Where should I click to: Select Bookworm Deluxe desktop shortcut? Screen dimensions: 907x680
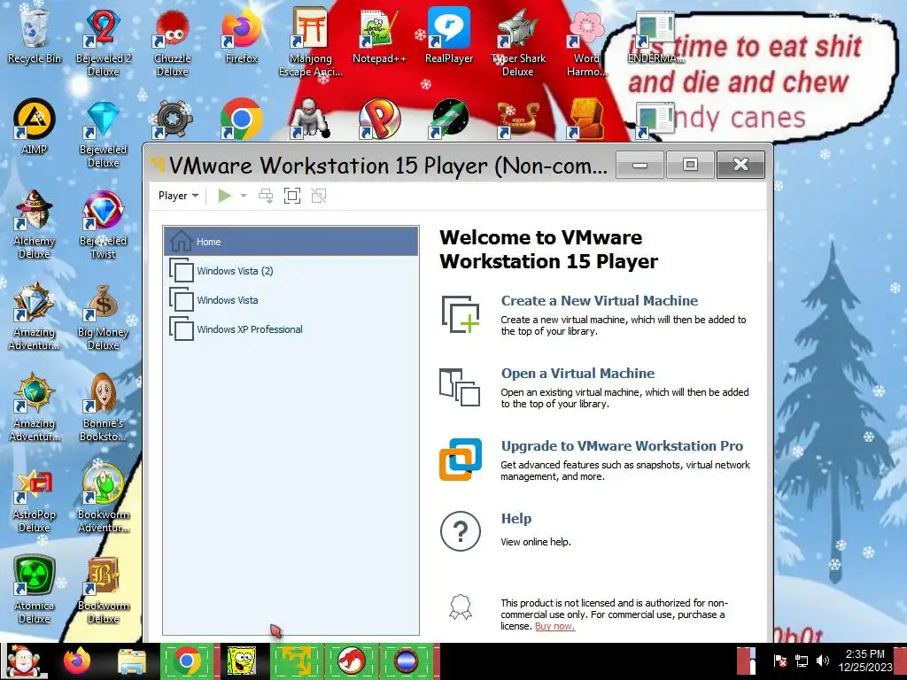103,590
